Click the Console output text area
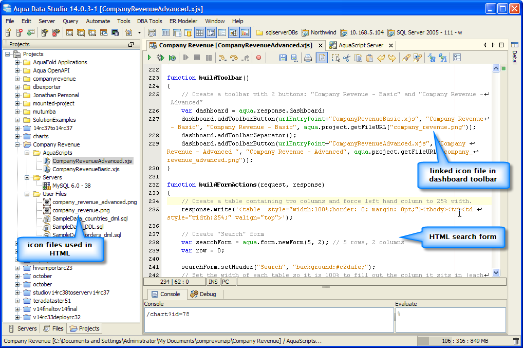 (x=269, y=320)
